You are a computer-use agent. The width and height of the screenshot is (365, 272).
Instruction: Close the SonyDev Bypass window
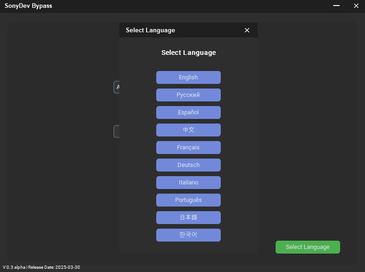[356, 6]
